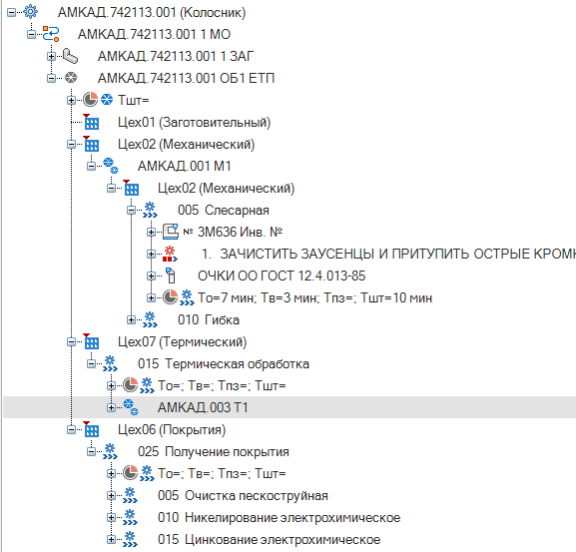Expand the АМКАД.742113.001 1 ЗАГ node
The height and width of the screenshot is (552, 576).
(51, 57)
